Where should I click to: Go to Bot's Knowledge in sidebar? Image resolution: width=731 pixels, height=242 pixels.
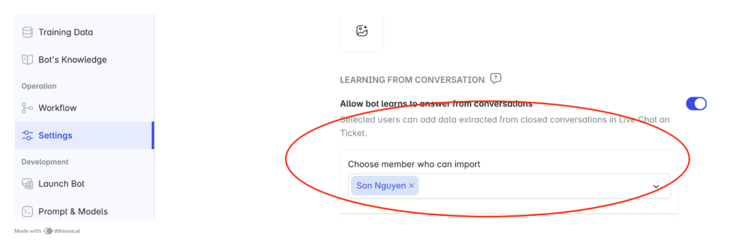click(x=72, y=60)
